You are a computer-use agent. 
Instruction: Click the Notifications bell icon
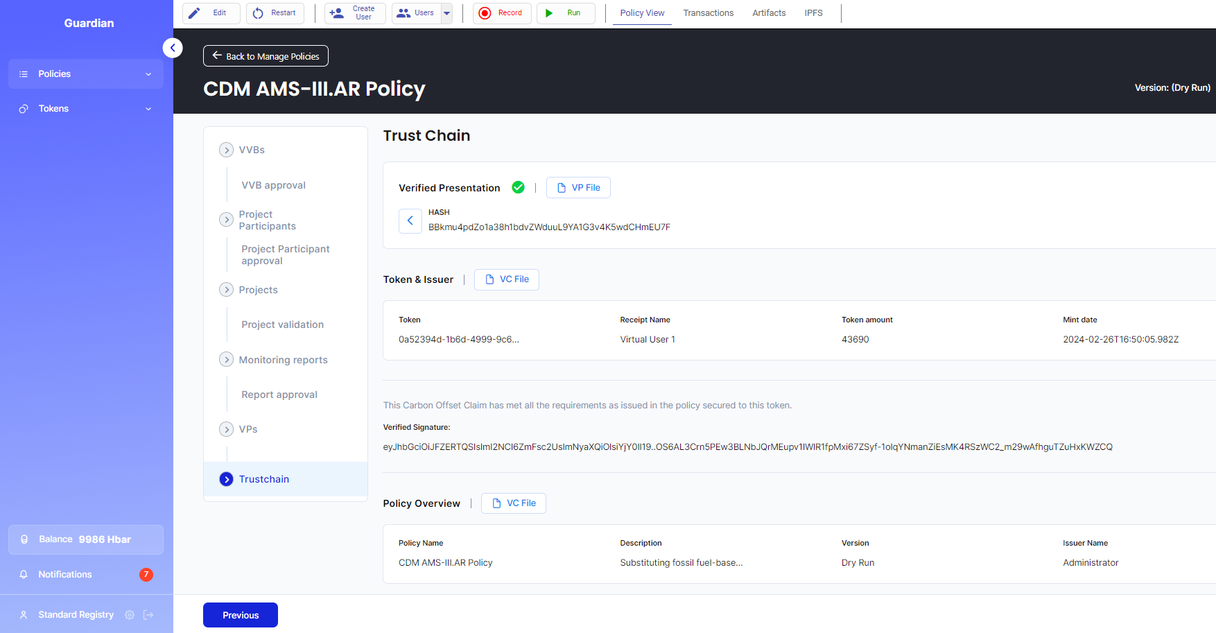point(24,575)
